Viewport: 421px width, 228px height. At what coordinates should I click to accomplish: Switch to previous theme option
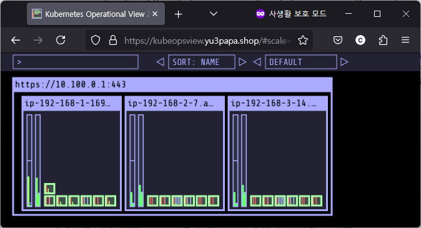point(257,62)
